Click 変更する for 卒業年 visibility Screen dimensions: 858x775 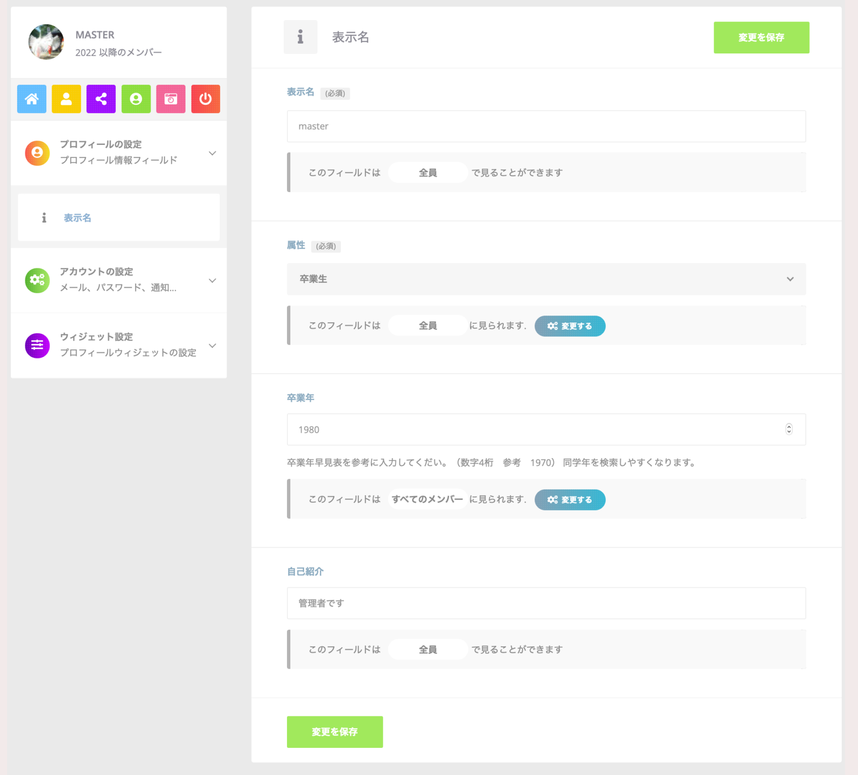(x=570, y=500)
